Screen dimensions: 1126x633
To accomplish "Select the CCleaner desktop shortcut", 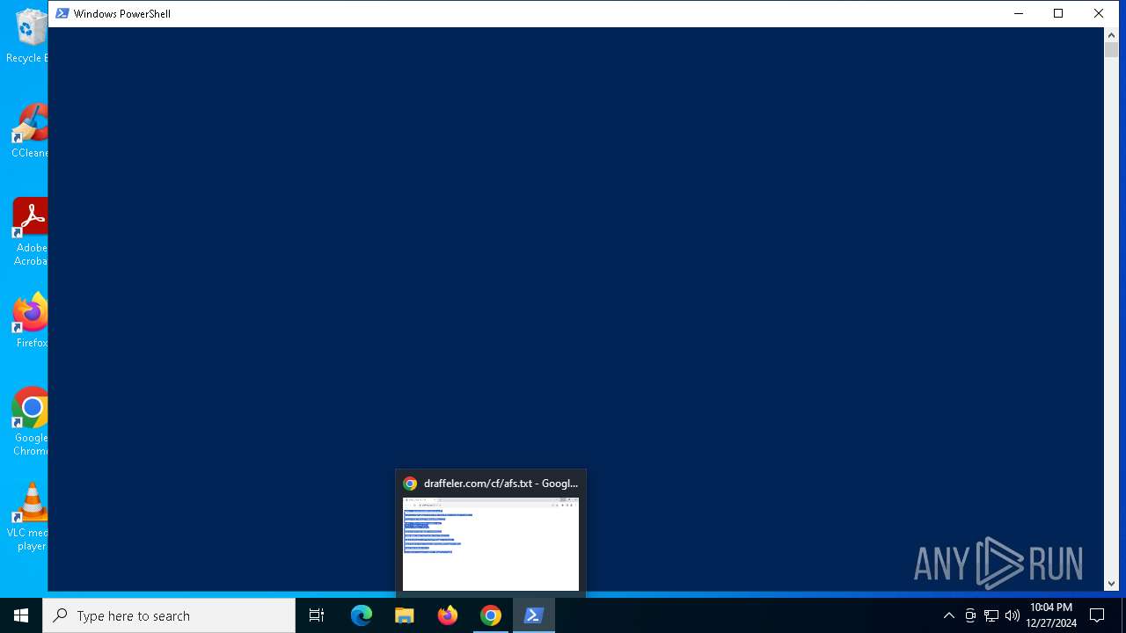I will click(30, 130).
